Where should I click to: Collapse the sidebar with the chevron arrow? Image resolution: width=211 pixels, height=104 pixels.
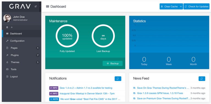click(x=40, y=6)
